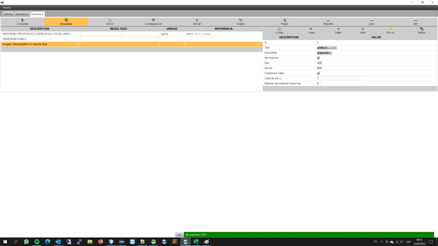Click the result field for ANTIGENO PROSTATICO row
The height and width of the screenshot is (246, 438).
pos(100,34)
